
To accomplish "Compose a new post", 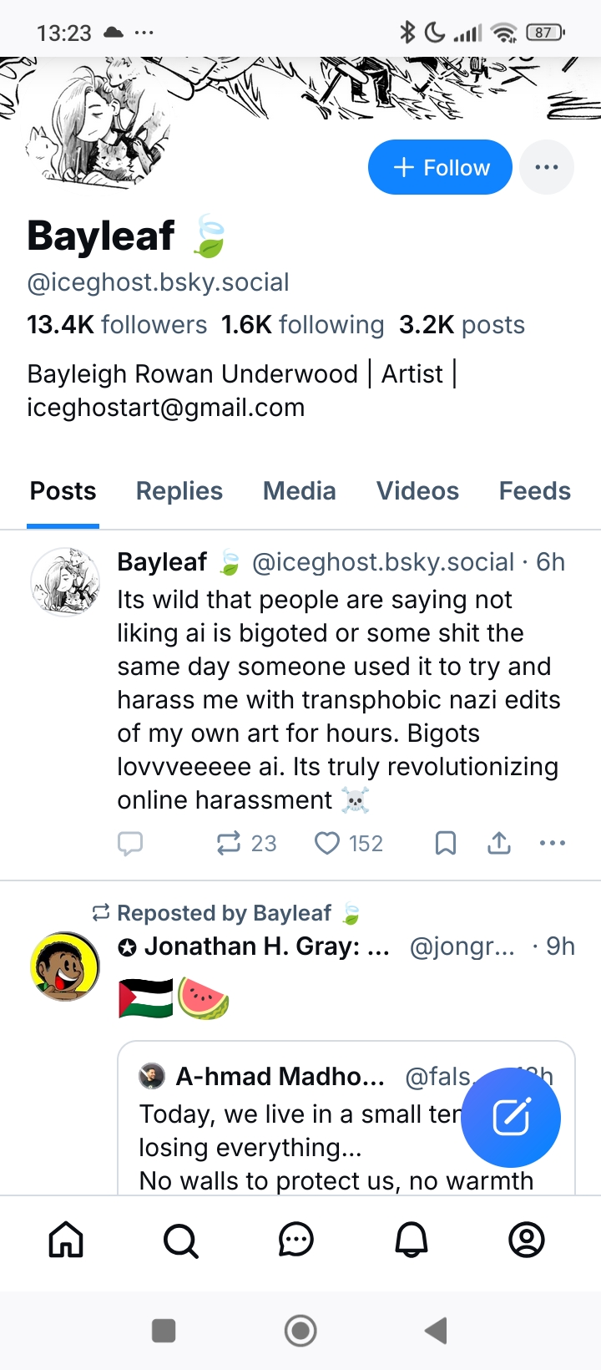I will (511, 1118).
